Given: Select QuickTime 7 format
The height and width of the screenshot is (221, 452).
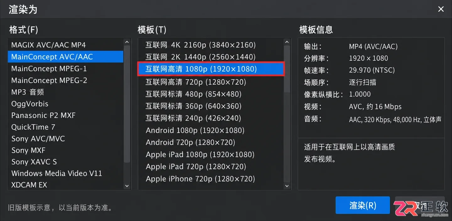Looking at the screenshot, I should pyautogui.click(x=66, y=127).
